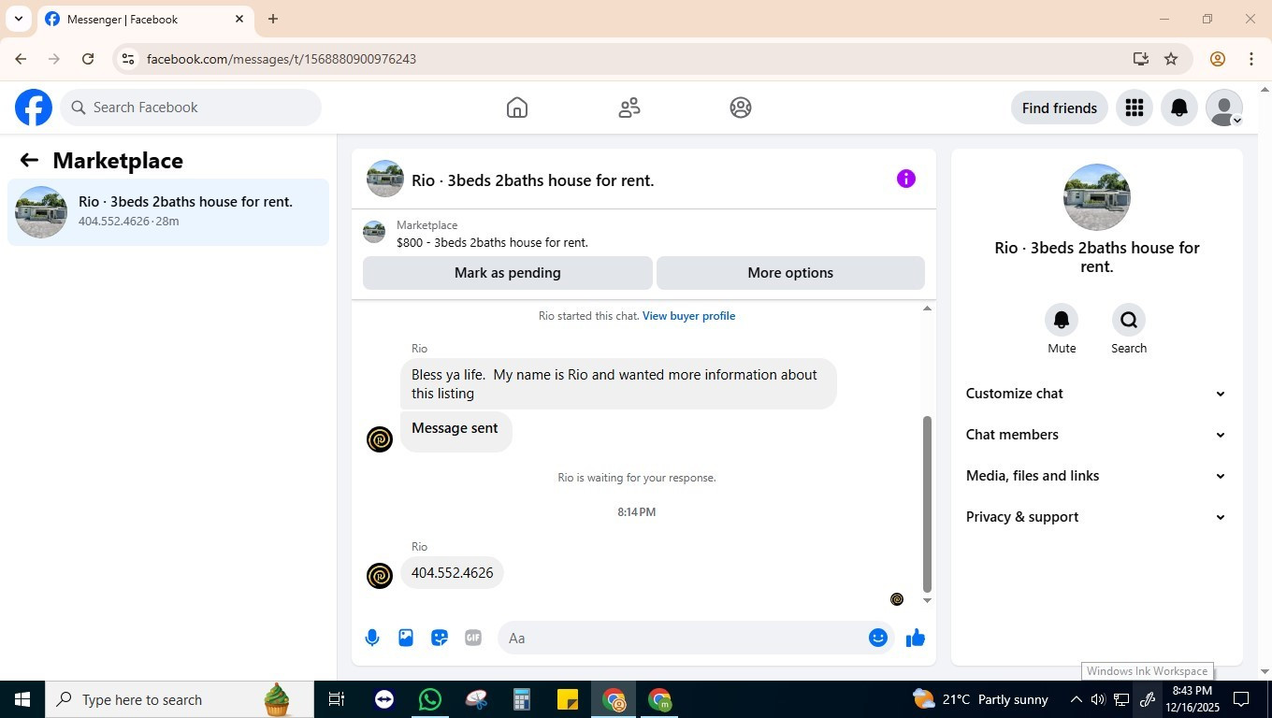
Task: Select Rio conversation in Marketplace list
Action: pyautogui.click(x=168, y=212)
